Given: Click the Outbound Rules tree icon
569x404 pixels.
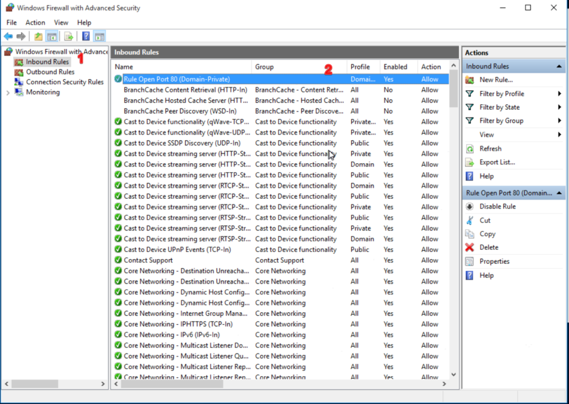Looking at the screenshot, I should point(19,72).
